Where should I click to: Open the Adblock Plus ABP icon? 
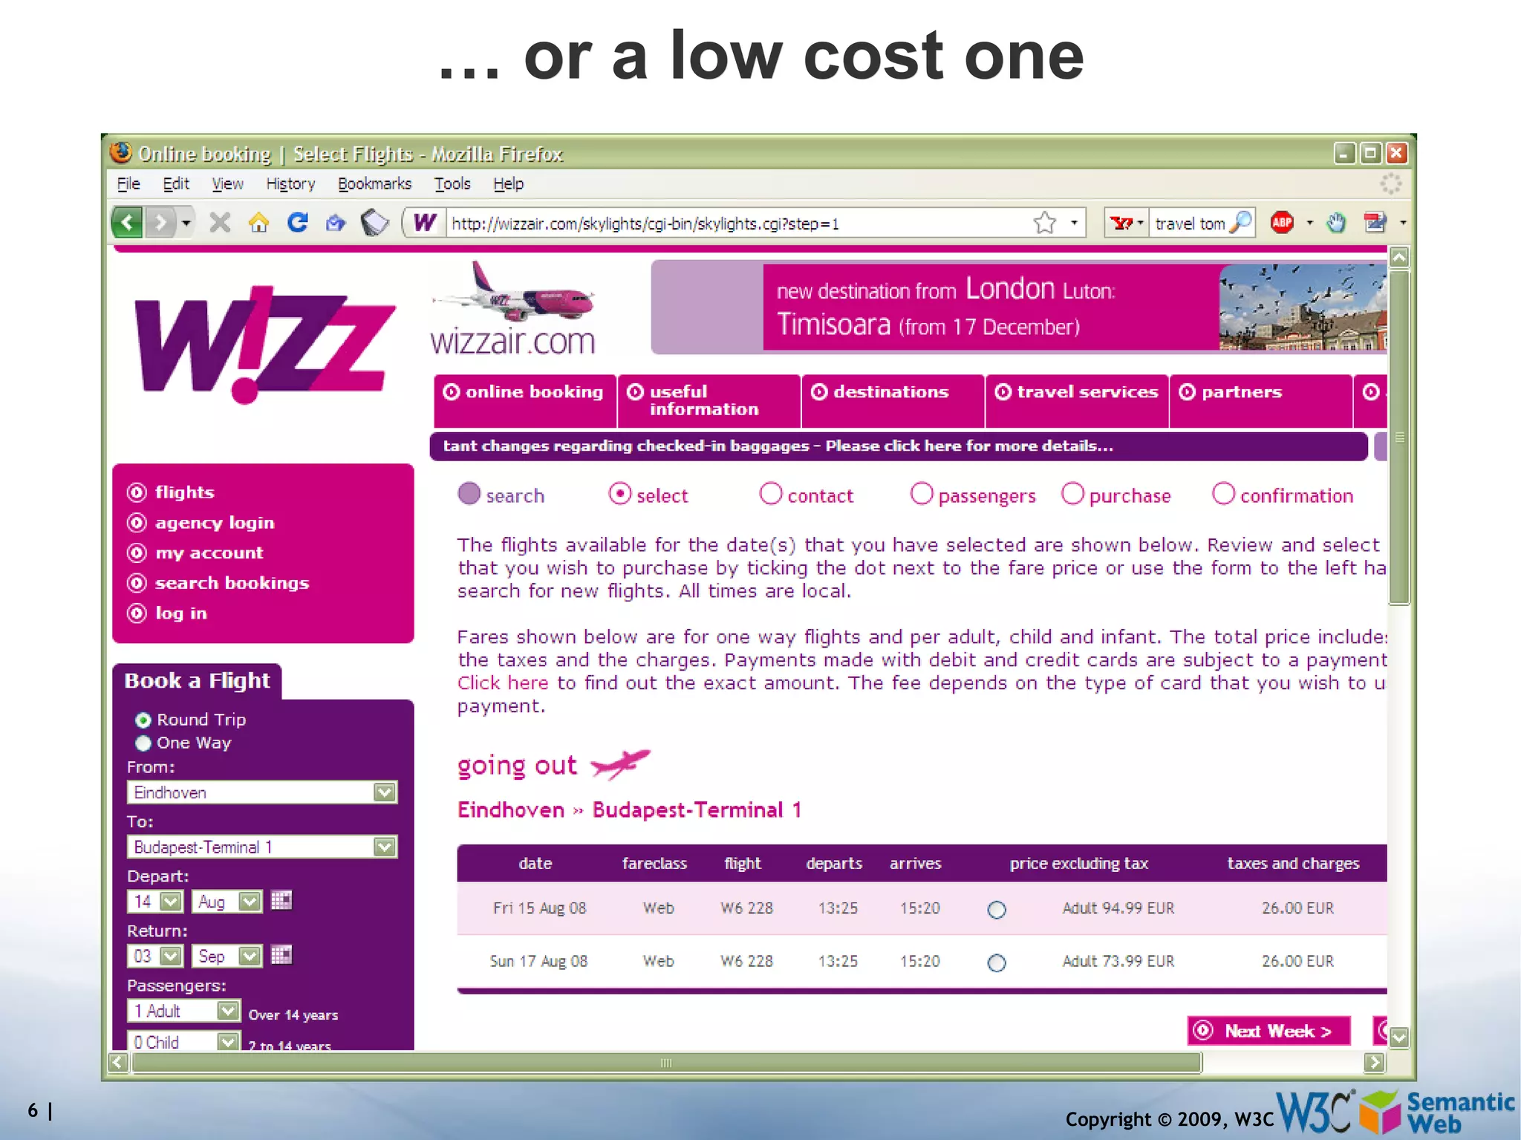coord(1282,222)
